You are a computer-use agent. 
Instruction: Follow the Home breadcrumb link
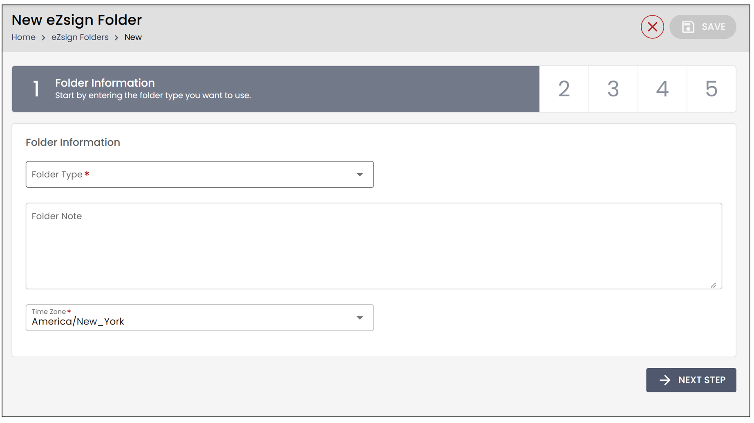click(23, 38)
